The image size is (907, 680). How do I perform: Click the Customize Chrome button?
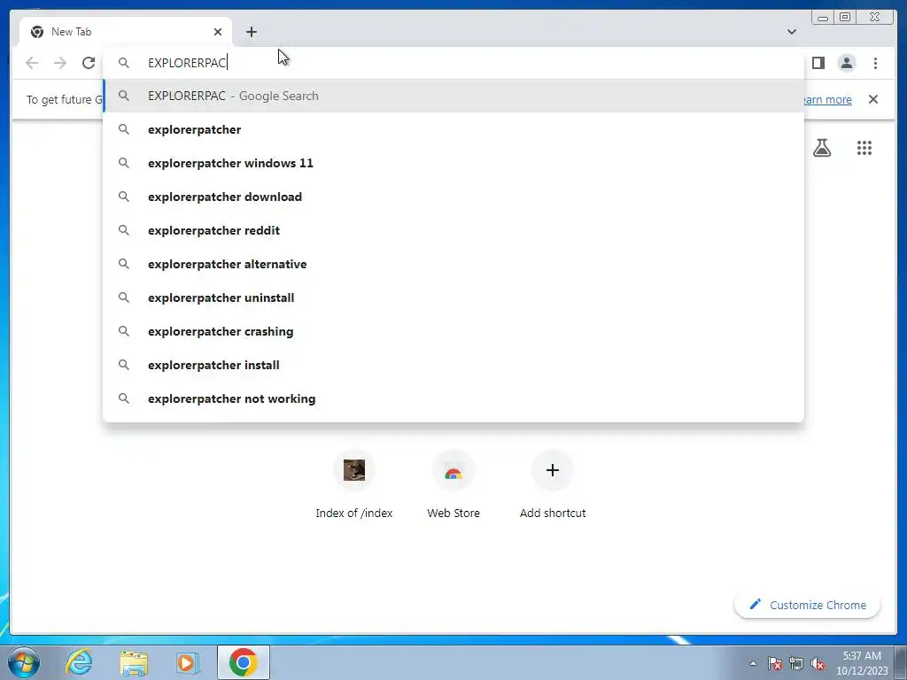(x=807, y=605)
